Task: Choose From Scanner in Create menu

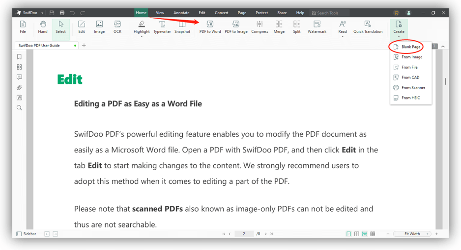Action: [411, 88]
